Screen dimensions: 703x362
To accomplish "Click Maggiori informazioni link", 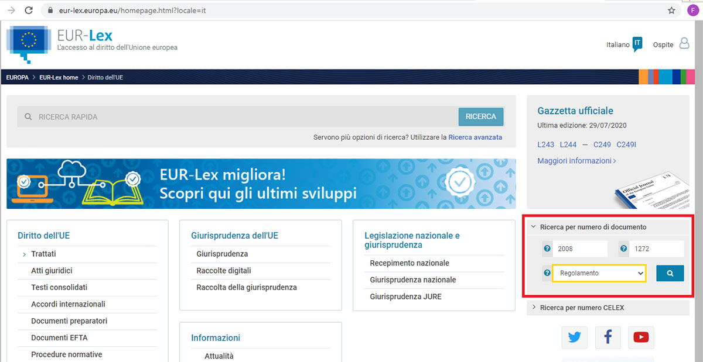I will (576, 161).
